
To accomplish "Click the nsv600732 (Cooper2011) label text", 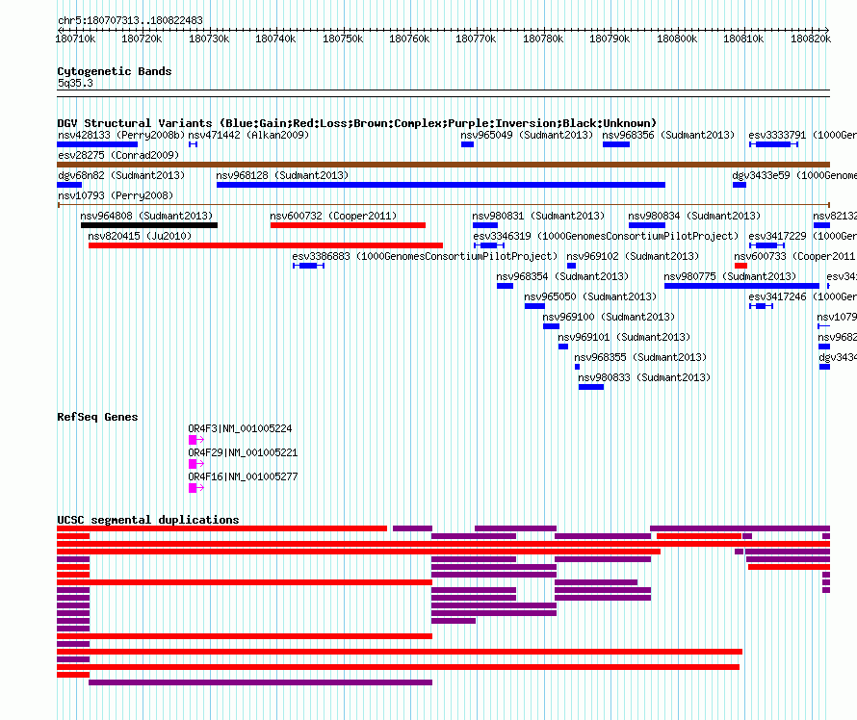I will point(333,216).
